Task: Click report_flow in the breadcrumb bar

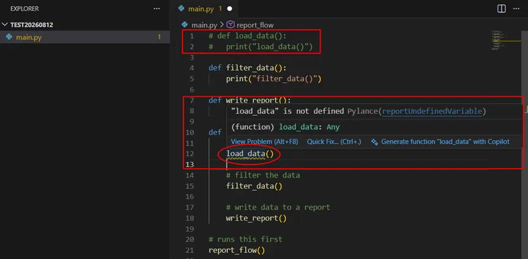Action: (x=255, y=25)
